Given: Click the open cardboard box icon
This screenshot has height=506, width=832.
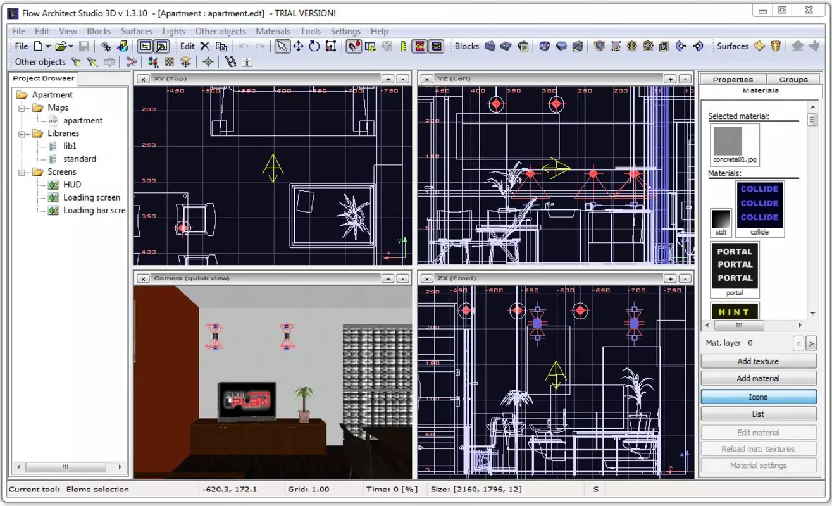Looking at the screenshot, I should [x=185, y=62].
